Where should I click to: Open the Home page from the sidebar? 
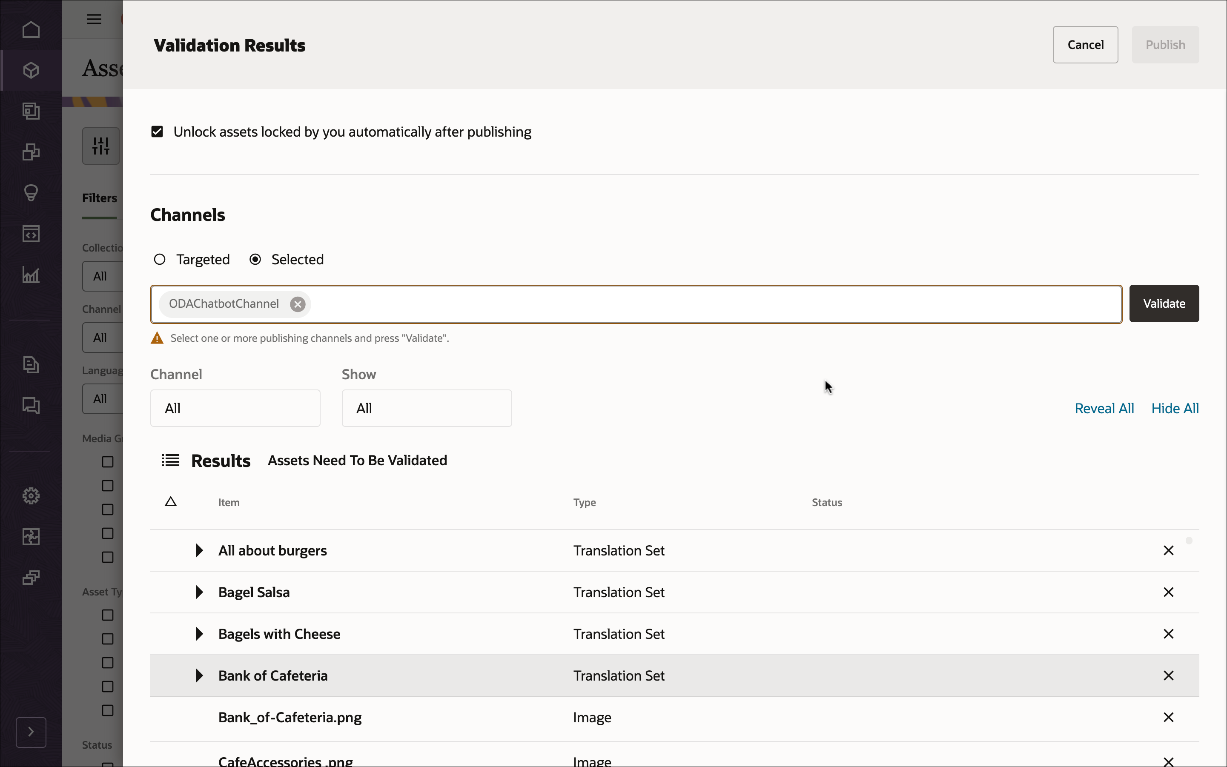pyautogui.click(x=31, y=29)
